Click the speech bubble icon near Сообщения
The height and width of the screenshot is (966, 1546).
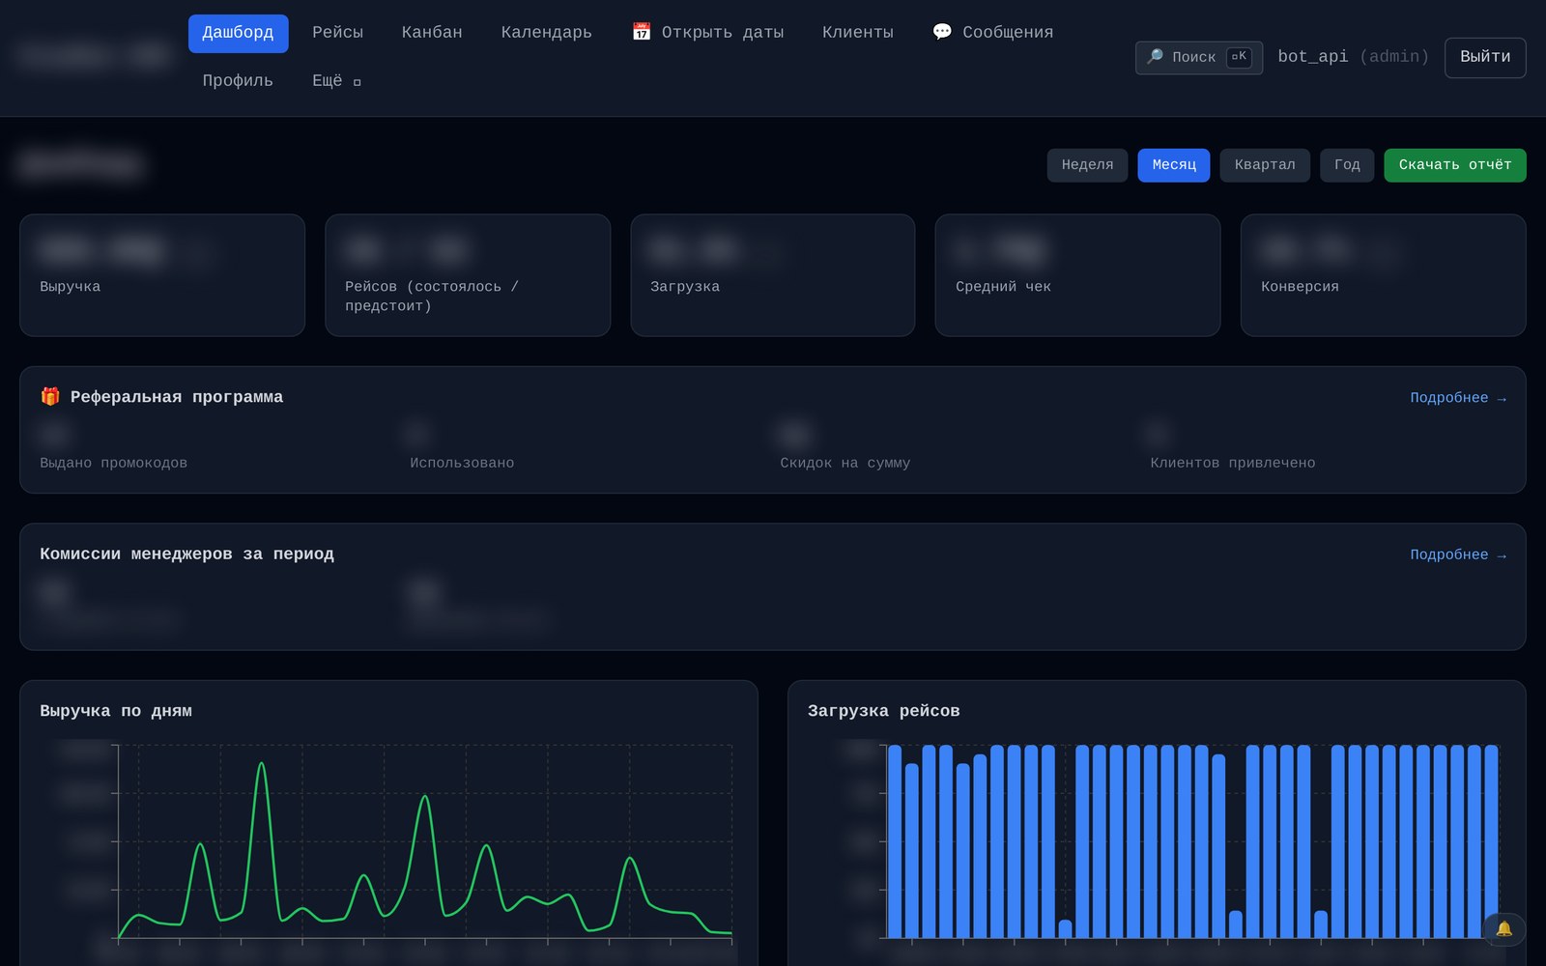(942, 32)
